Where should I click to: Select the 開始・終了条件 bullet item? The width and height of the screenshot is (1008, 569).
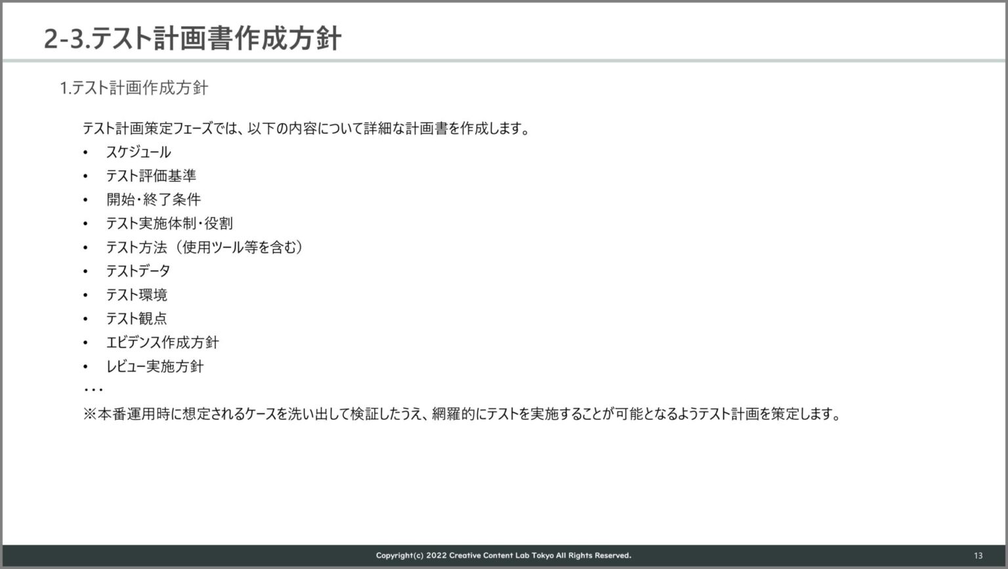154,200
